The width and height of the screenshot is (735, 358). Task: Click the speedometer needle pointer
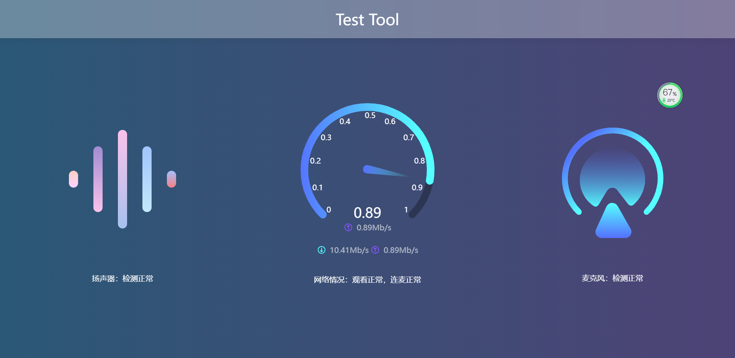point(385,171)
